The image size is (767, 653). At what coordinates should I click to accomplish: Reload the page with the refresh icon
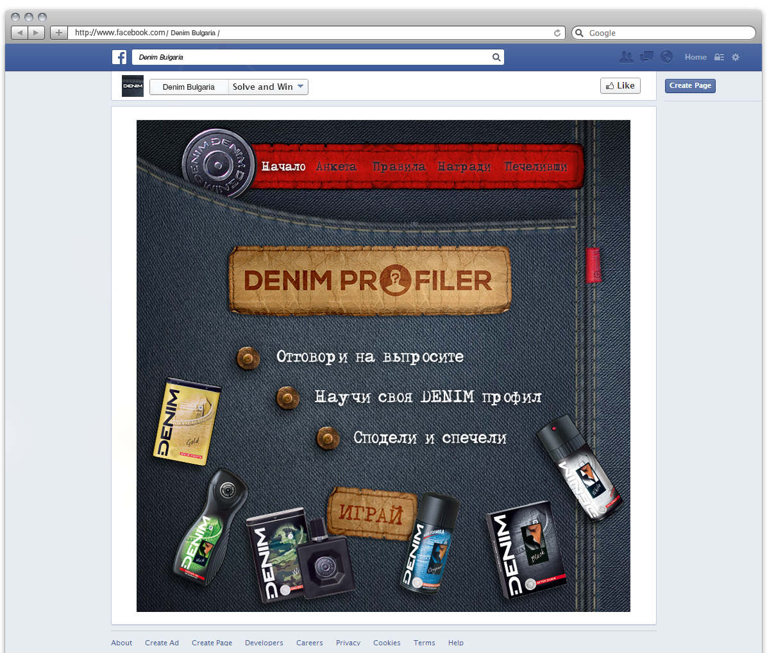pos(557,33)
